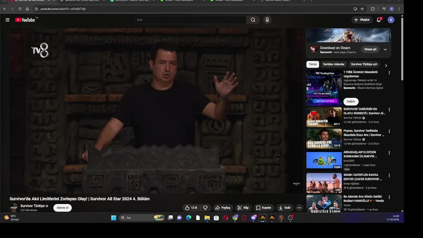
Task: Open File Explorer from the taskbar
Action: click(207, 218)
